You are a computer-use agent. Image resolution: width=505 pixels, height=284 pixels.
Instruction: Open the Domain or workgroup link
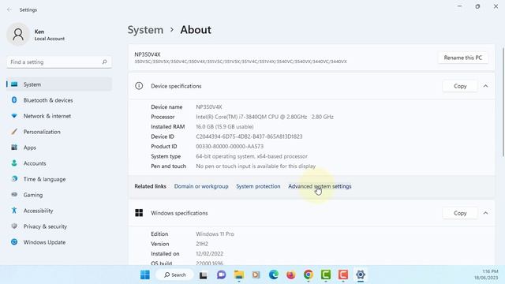pos(201,186)
